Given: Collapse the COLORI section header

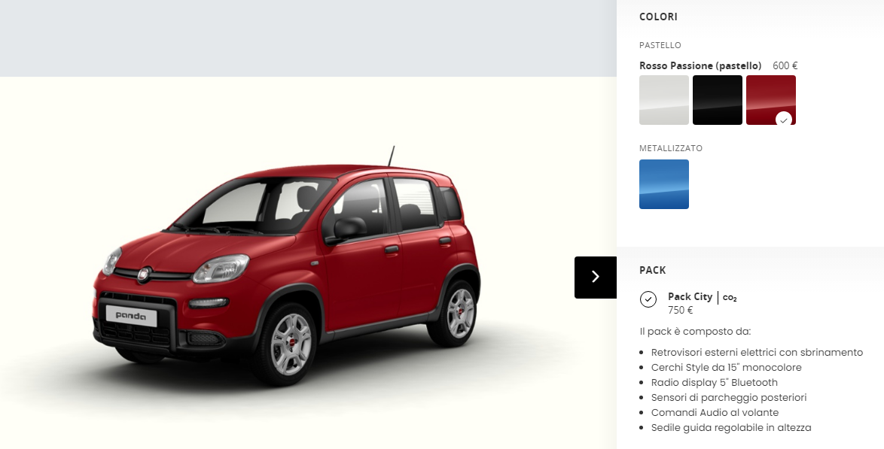Looking at the screenshot, I should pyautogui.click(x=751, y=17).
